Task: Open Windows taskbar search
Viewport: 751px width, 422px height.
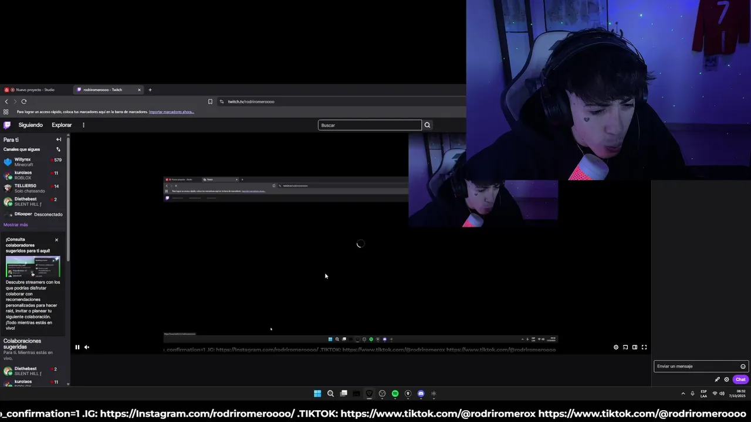Action: [x=330, y=393]
